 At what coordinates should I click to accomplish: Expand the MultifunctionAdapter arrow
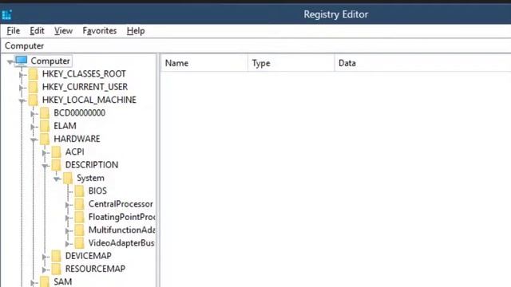[68, 231]
